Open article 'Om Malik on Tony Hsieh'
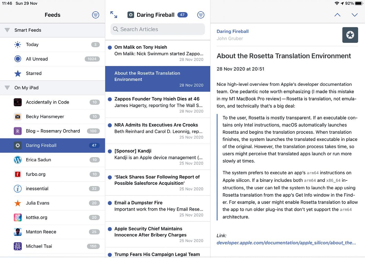Image resolution: width=365 pixels, height=258 pixels. click(158, 53)
